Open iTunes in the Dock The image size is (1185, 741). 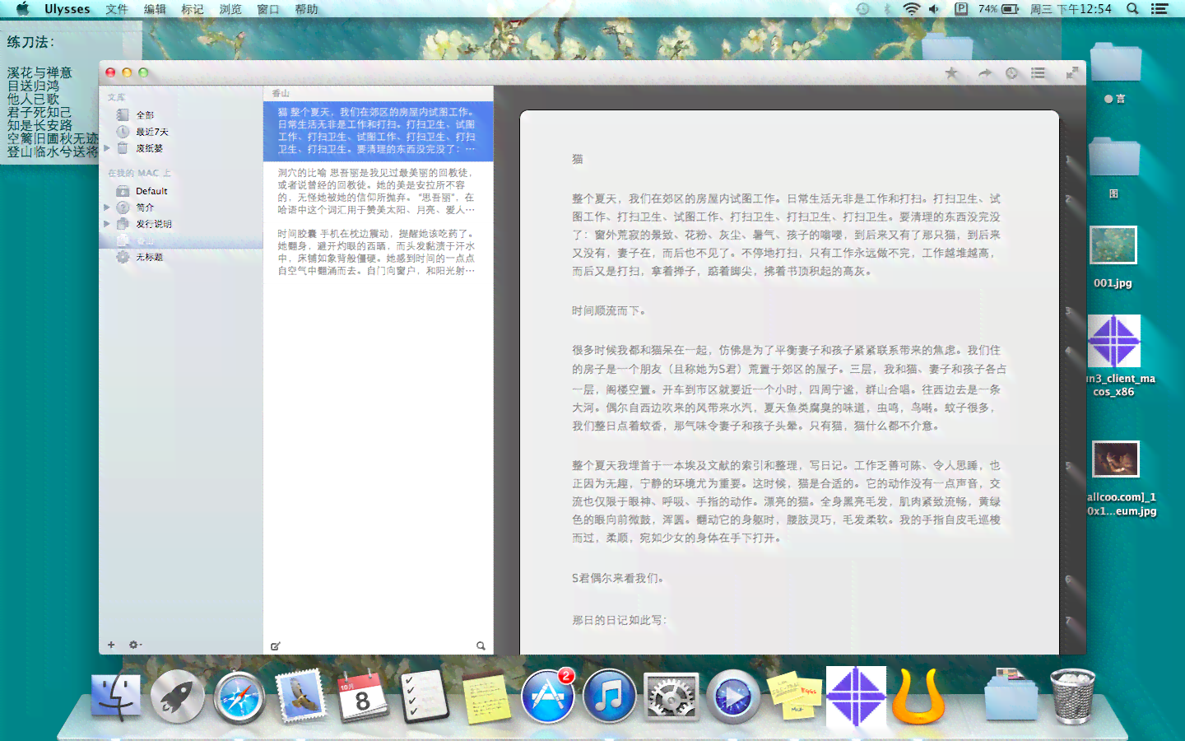(x=610, y=697)
